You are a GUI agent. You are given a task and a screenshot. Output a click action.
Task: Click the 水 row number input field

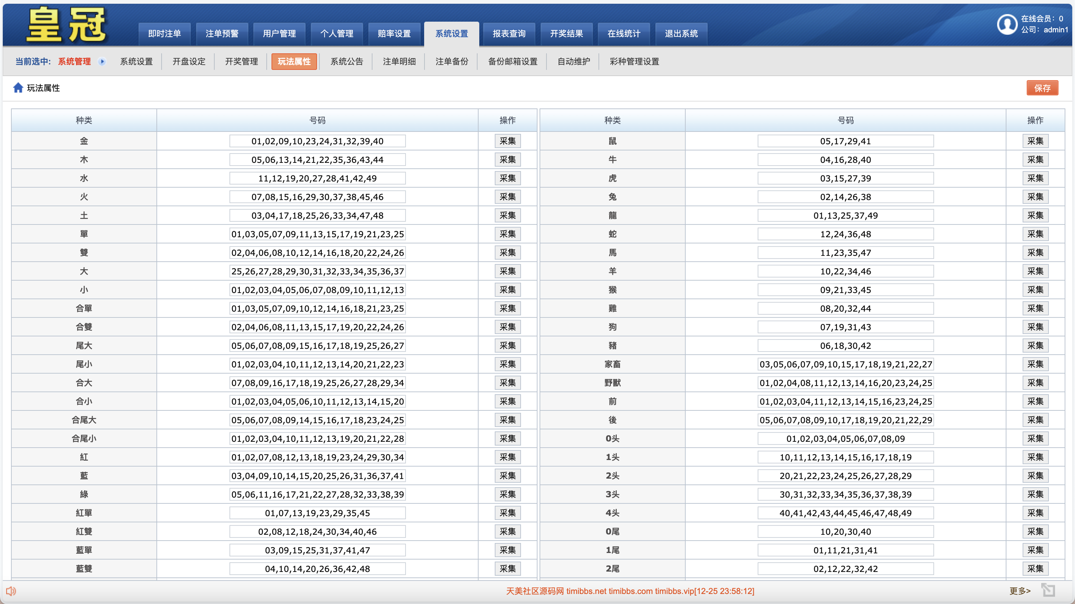click(317, 178)
